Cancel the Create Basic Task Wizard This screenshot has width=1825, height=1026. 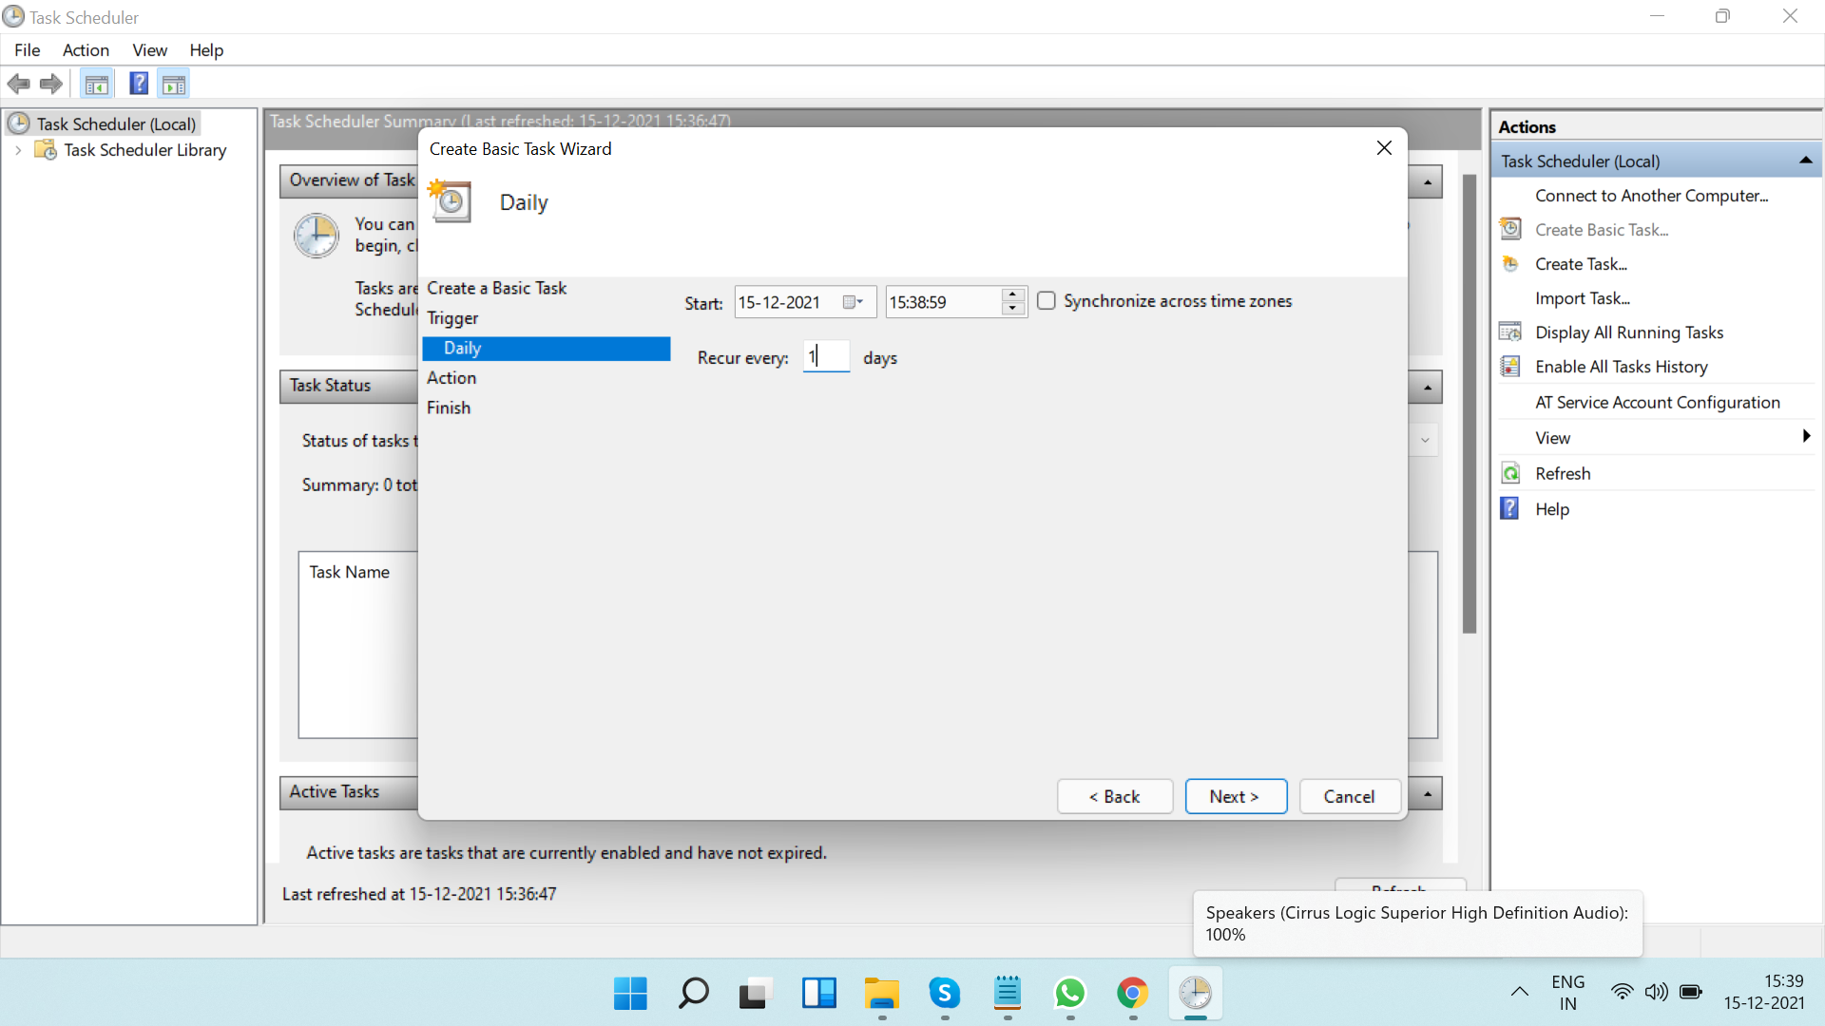point(1349,796)
